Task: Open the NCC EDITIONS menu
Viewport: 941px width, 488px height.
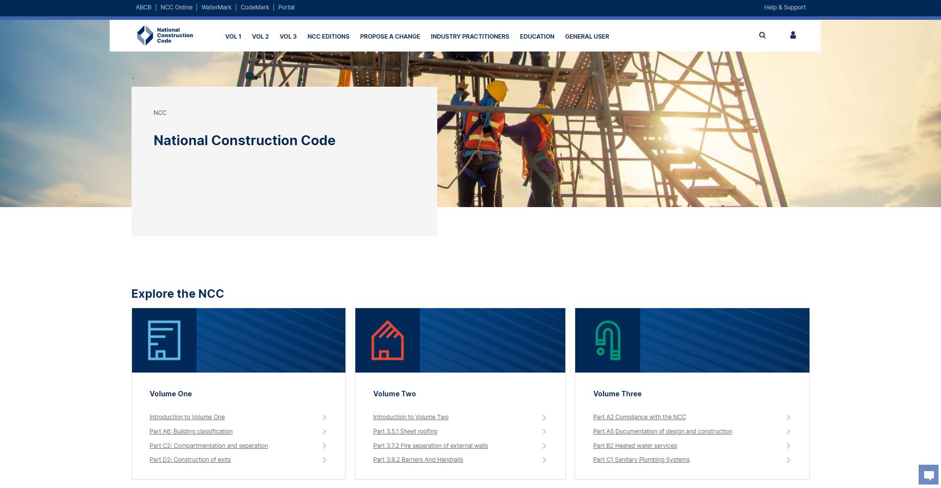Action: (328, 36)
